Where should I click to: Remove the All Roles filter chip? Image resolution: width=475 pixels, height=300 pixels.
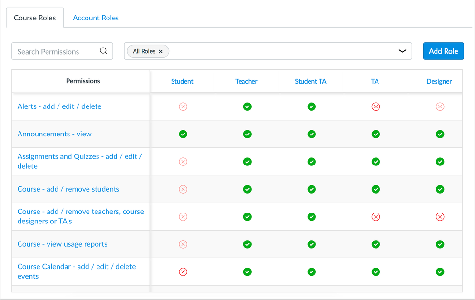161,51
